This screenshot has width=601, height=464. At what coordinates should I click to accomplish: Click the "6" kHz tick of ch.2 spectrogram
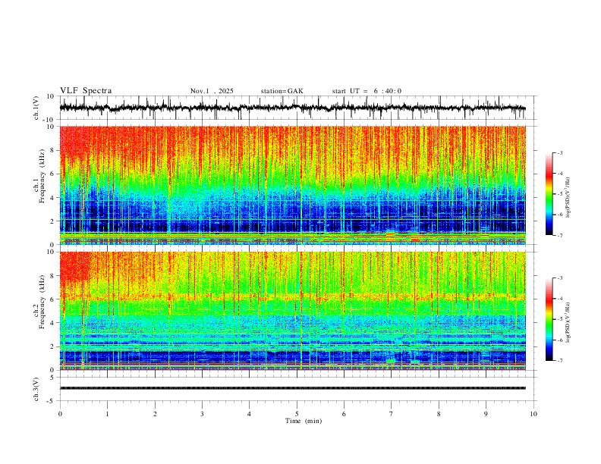(52, 299)
